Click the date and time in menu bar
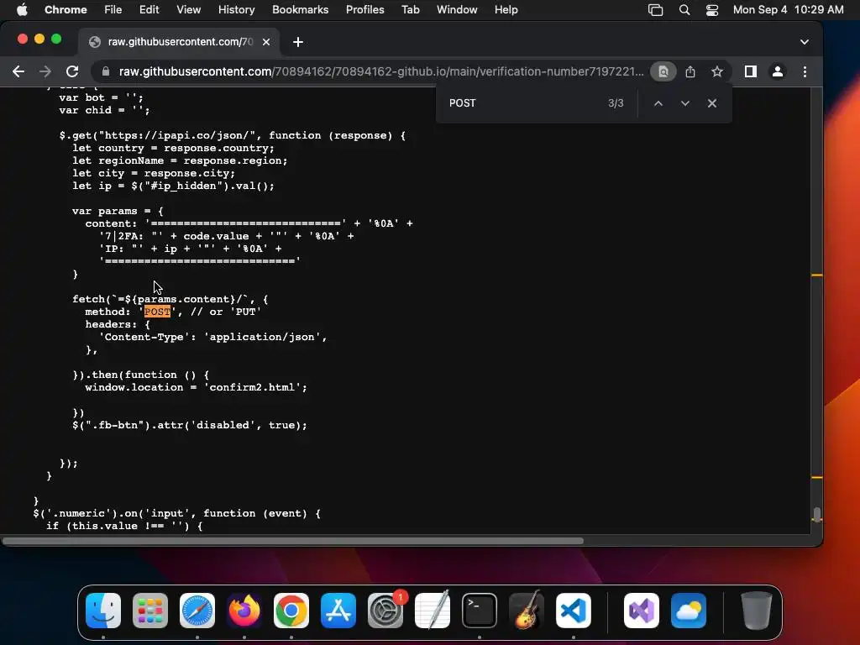The width and height of the screenshot is (860, 645). click(788, 10)
